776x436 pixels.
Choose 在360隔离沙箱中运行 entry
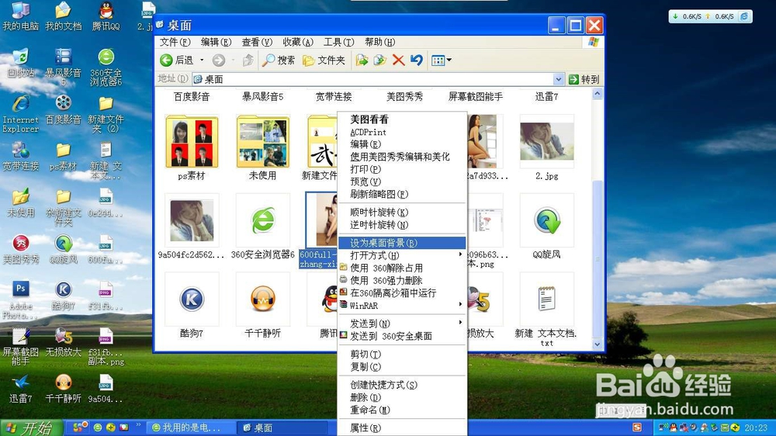tap(402, 293)
